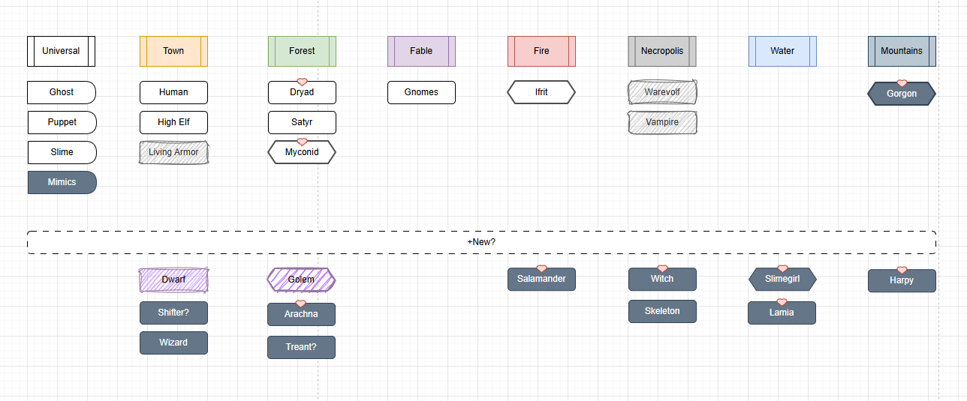Viewport: 967px width, 401px height.
Task: Click the Human node
Action: 173,92
